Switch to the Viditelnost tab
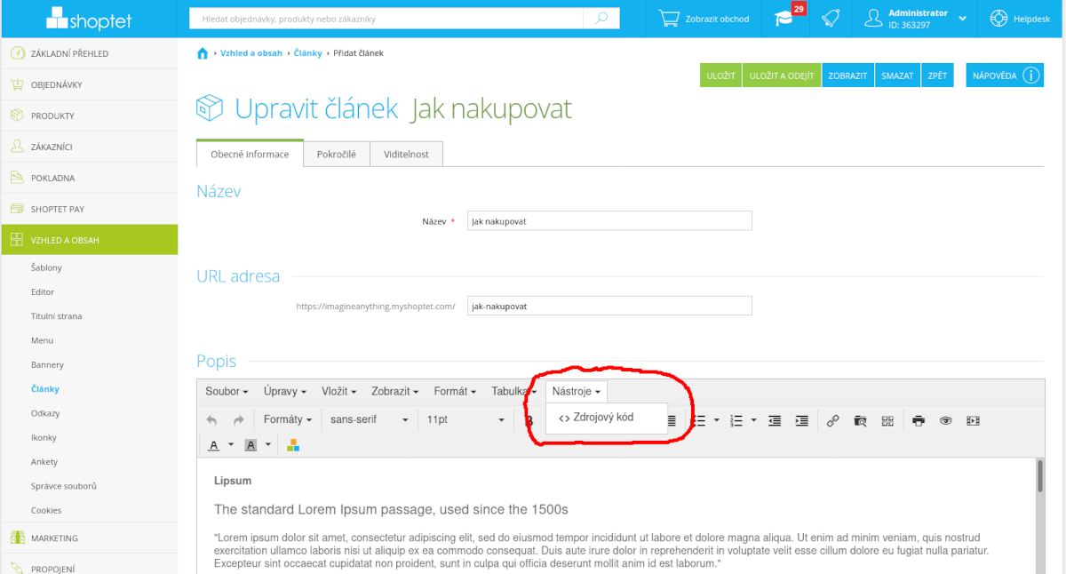 point(406,154)
